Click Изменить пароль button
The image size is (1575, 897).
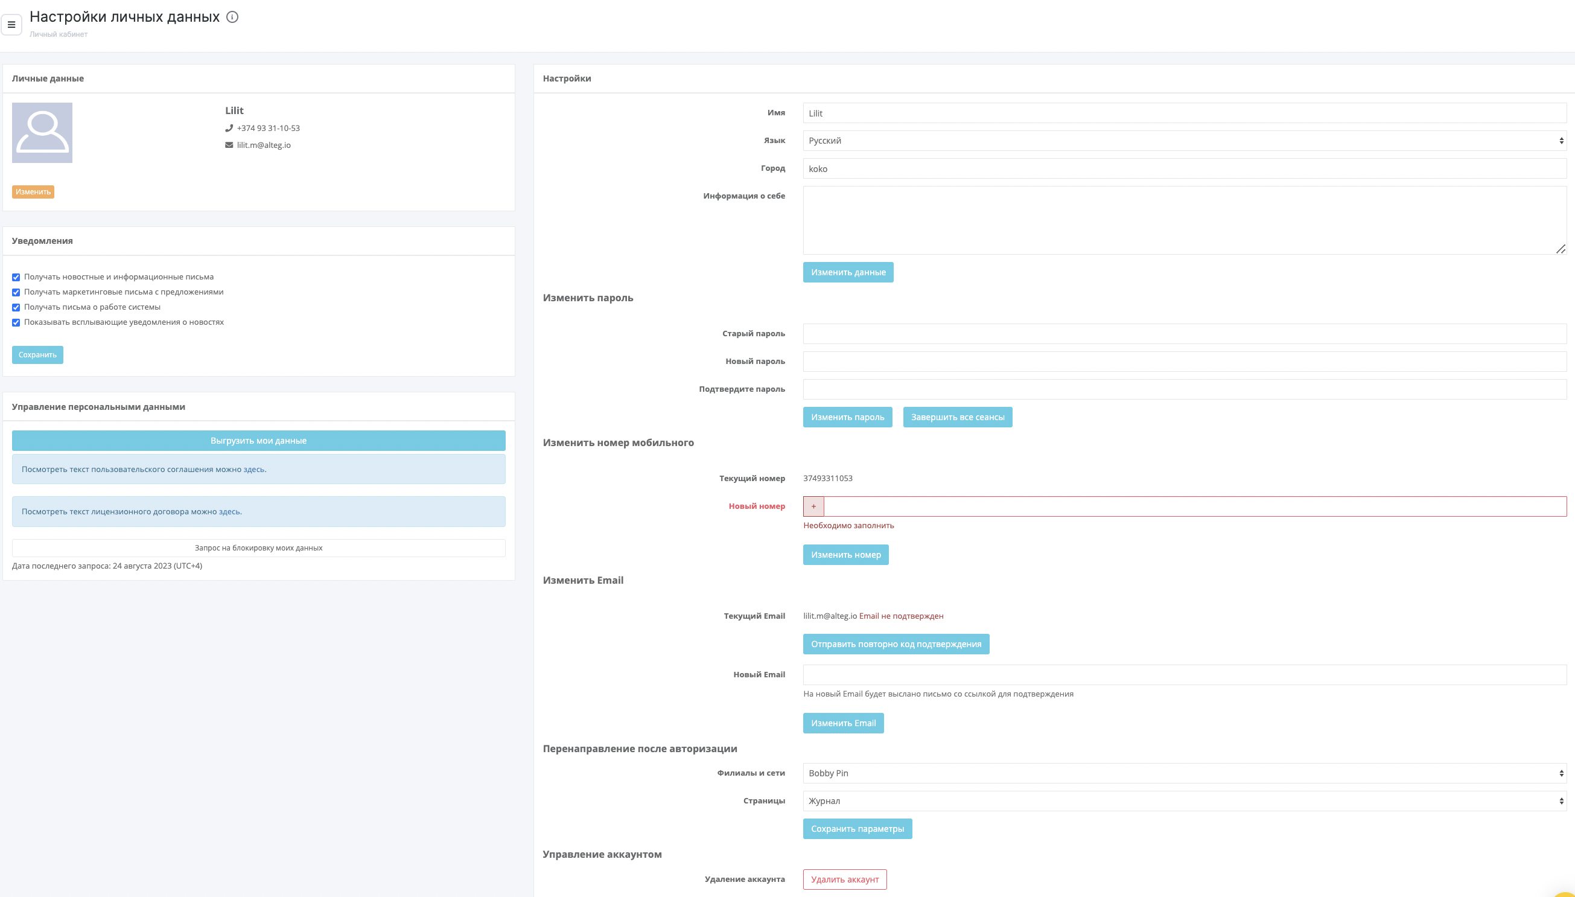coord(847,417)
